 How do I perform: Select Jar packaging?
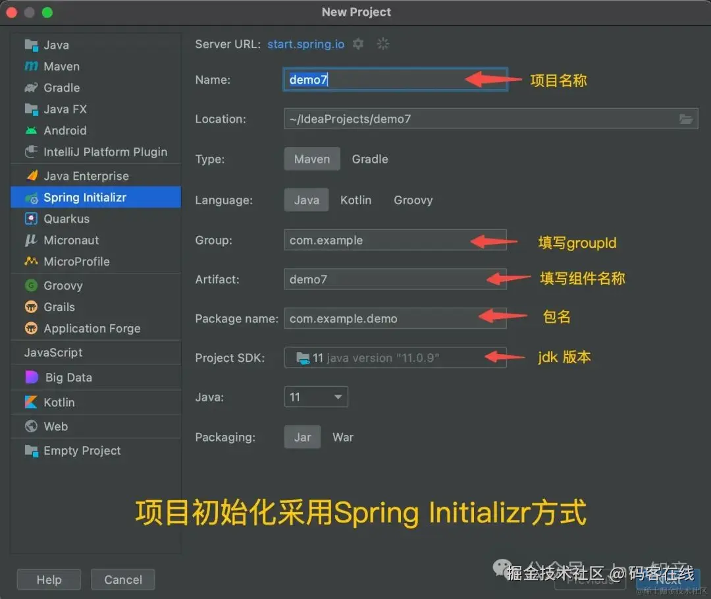302,437
